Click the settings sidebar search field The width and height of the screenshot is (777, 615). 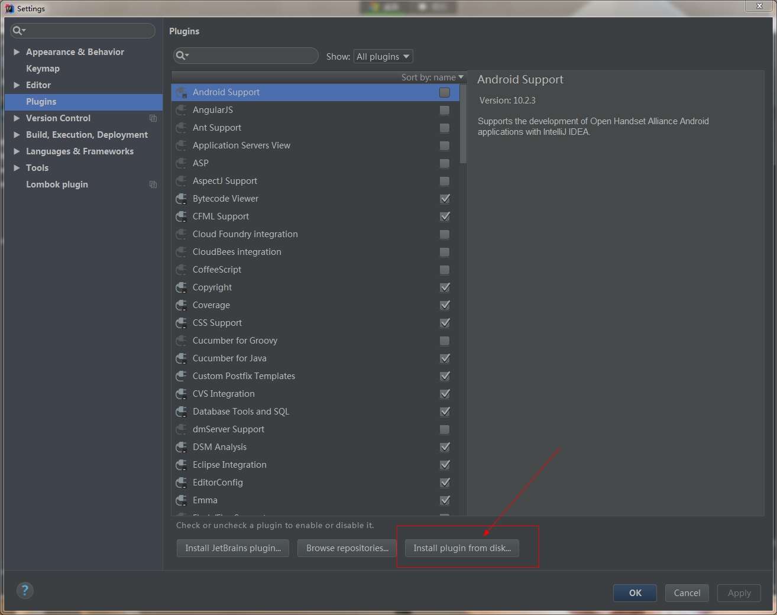[83, 30]
